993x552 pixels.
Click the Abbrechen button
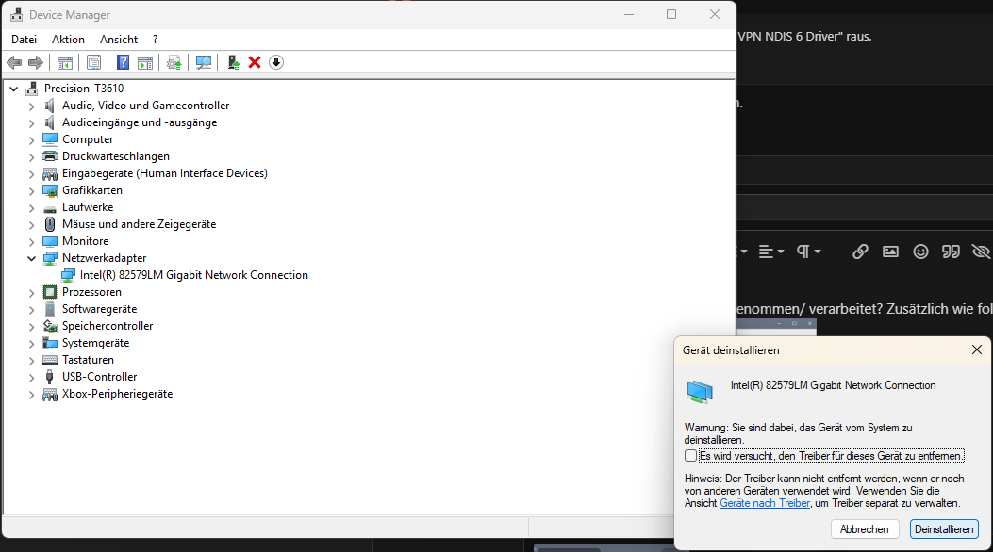tap(865, 529)
